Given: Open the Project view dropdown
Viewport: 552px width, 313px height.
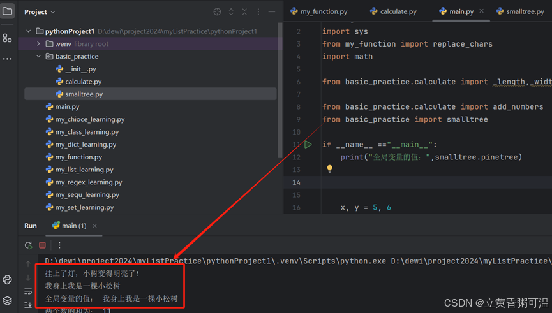Looking at the screenshot, I should click(40, 12).
